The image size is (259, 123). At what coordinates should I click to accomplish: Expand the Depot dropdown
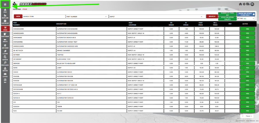tap(157, 16)
